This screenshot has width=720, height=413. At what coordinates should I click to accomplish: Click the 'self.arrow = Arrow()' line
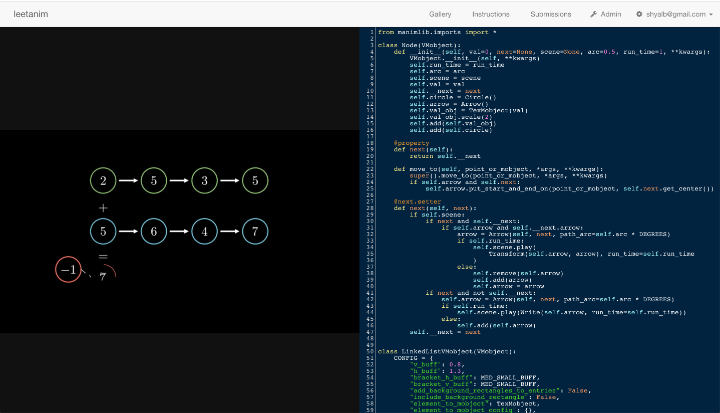click(x=449, y=104)
